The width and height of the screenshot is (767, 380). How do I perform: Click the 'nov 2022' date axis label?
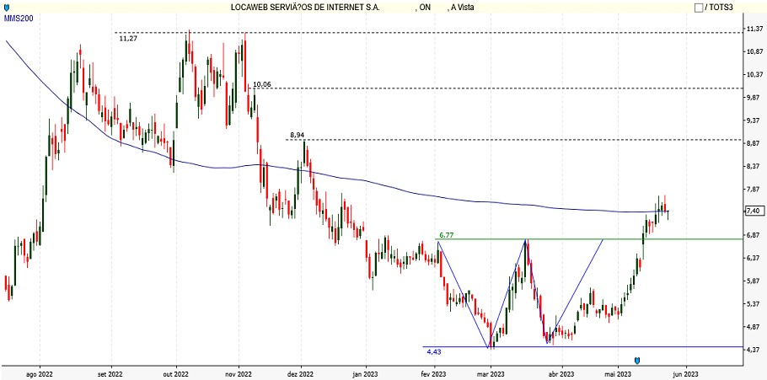(239, 372)
